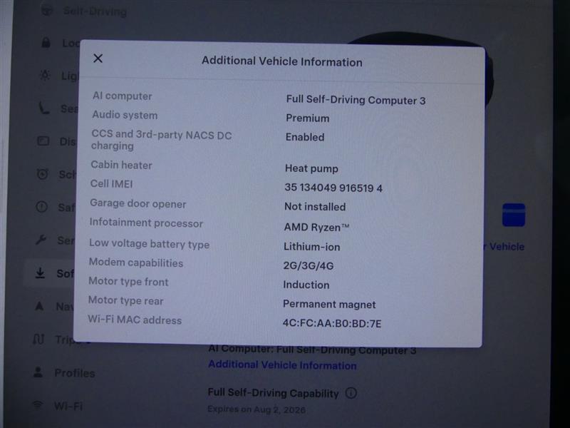Image resolution: width=570 pixels, height=428 pixels.
Task: Select the Induction motor value
Action: pos(306,285)
